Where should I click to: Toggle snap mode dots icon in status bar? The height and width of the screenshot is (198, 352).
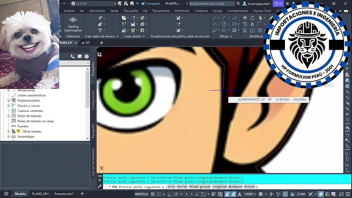(x=159, y=194)
